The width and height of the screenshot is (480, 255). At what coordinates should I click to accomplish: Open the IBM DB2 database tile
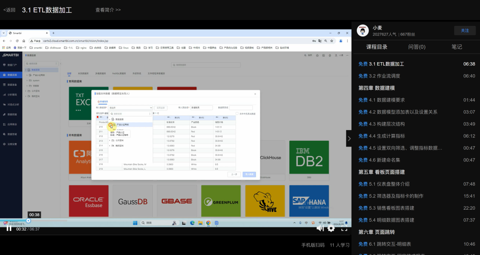pos(309,160)
